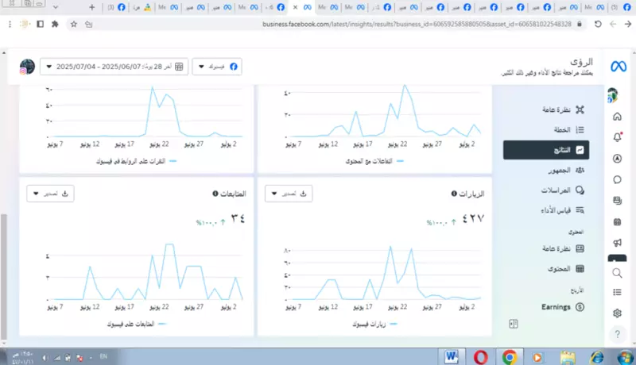
Task: Click the calendar grid planner icon
Action: click(617, 221)
